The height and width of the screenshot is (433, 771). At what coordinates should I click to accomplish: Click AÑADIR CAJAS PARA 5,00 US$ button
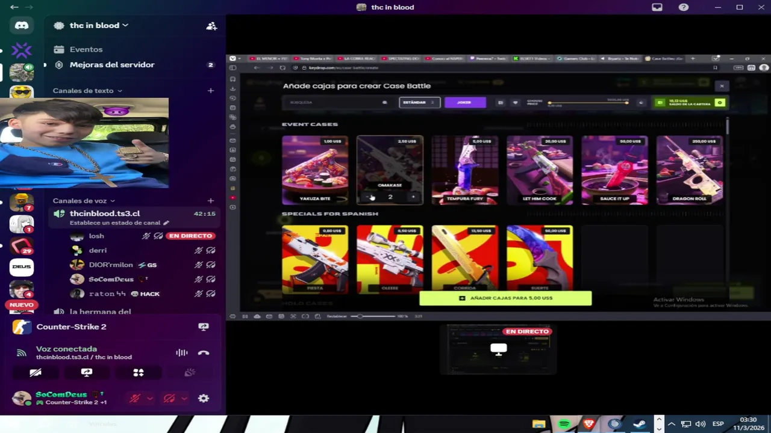pos(505,298)
